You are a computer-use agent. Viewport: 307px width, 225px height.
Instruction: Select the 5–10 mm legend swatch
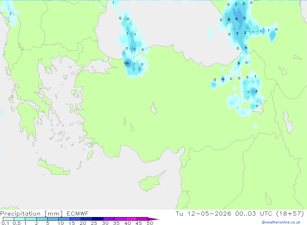click(x=53, y=219)
